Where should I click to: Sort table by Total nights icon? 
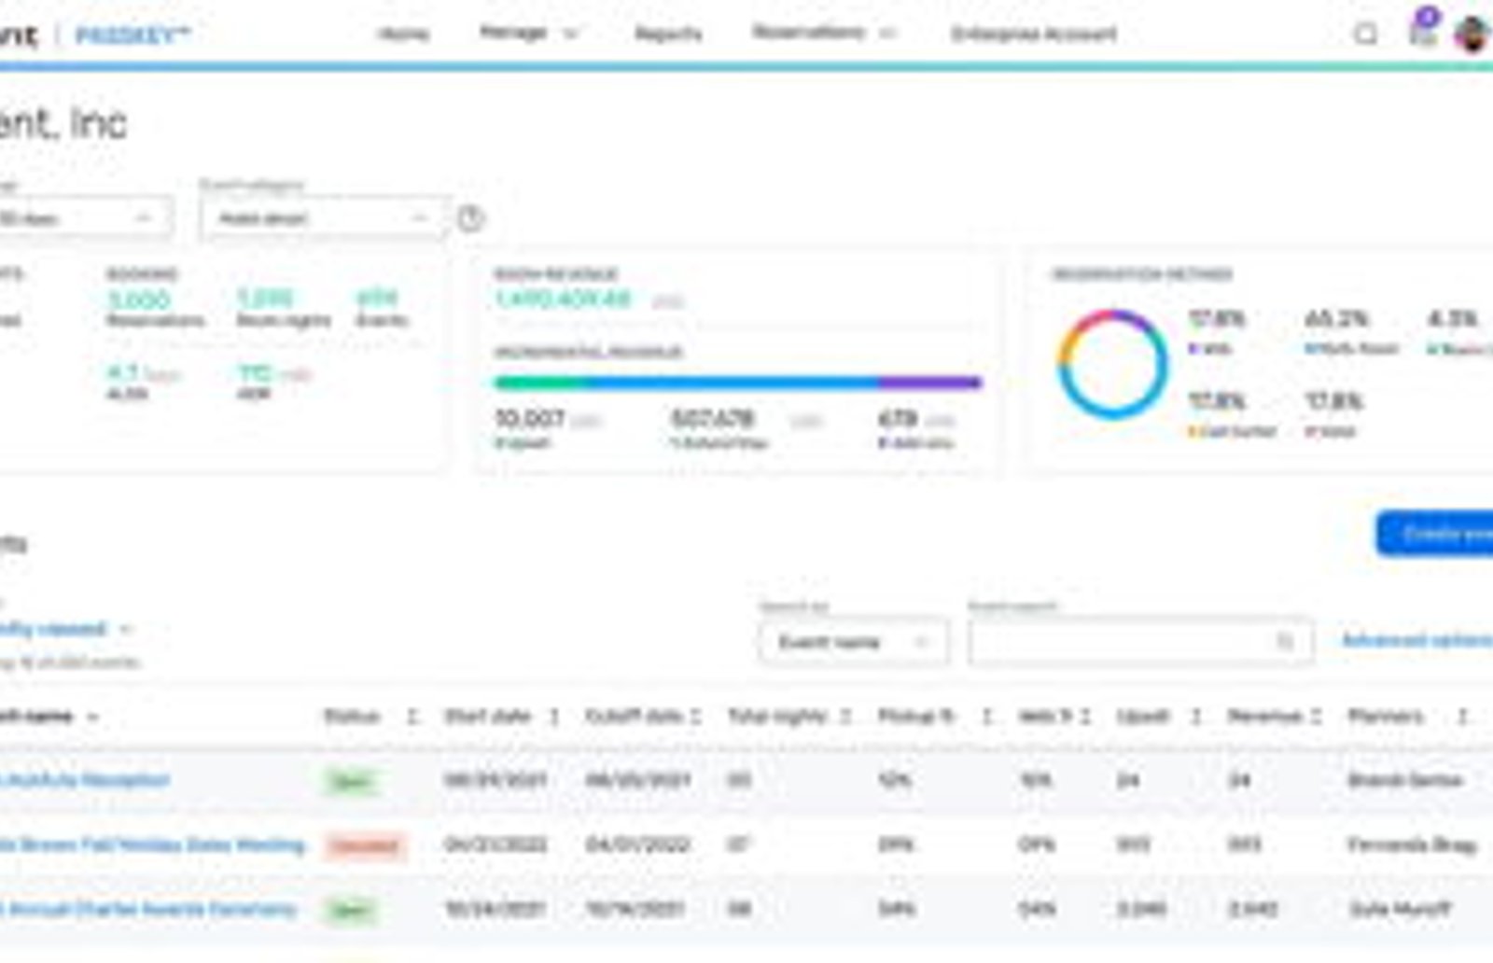[845, 717]
